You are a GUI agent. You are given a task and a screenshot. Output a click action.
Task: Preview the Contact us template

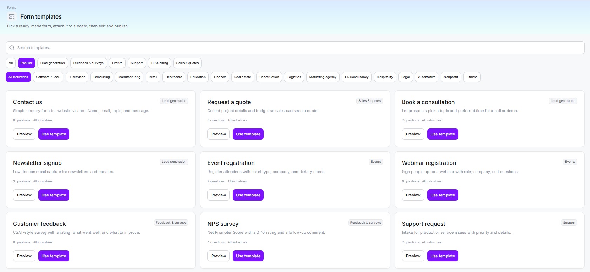pos(24,134)
